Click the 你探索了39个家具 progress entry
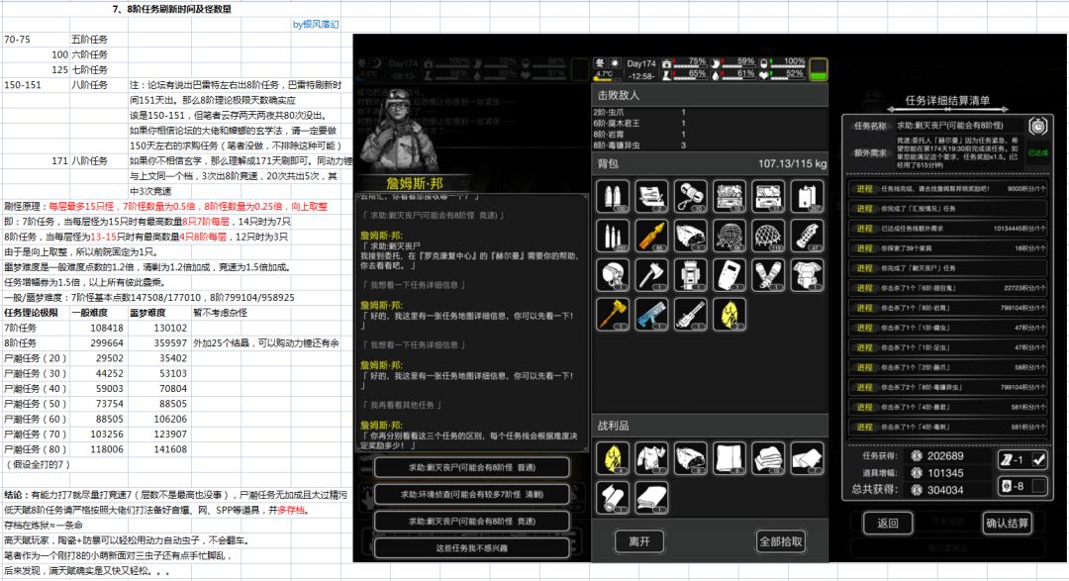 [947, 248]
